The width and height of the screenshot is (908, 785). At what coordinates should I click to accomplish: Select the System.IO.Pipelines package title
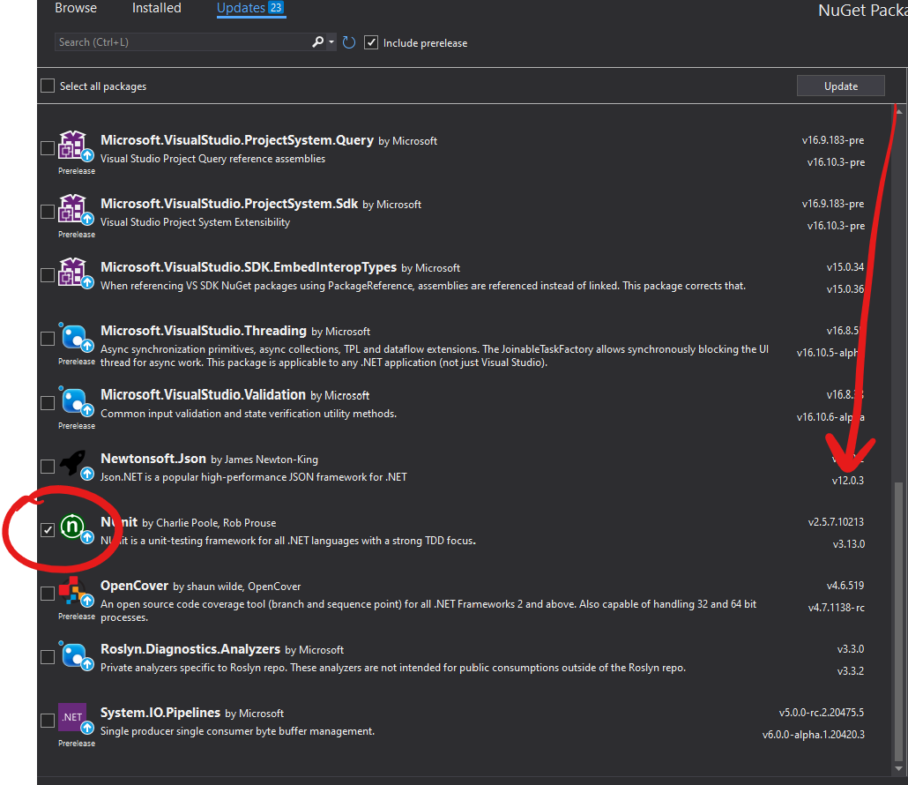(x=160, y=713)
